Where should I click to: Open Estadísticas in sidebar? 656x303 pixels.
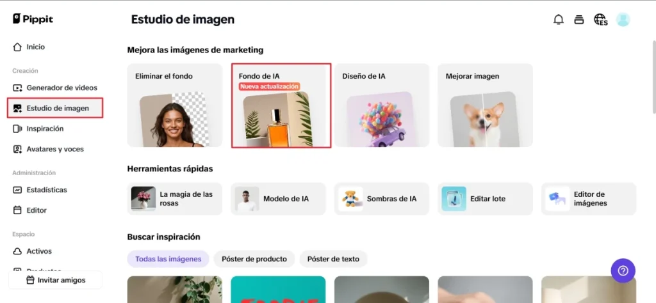click(46, 190)
